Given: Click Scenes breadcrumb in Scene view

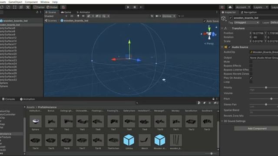Looking at the screenshot, I should (x=51, y=21).
